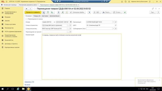Click the post document icon next to save
The image size is (162, 91).
pos(48,12)
